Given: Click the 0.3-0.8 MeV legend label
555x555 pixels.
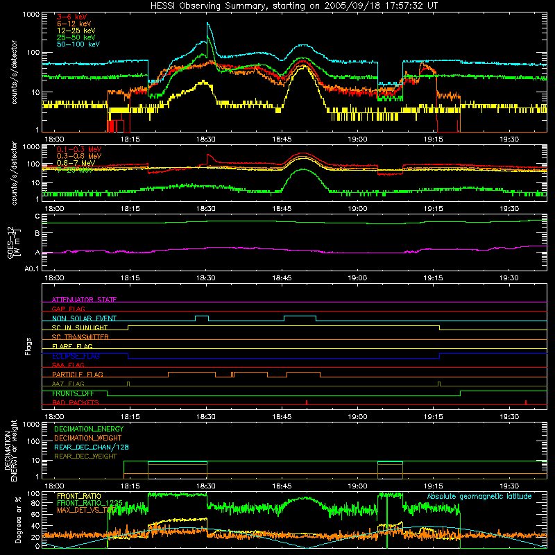Looking at the screenshot, I should (79, 157).
